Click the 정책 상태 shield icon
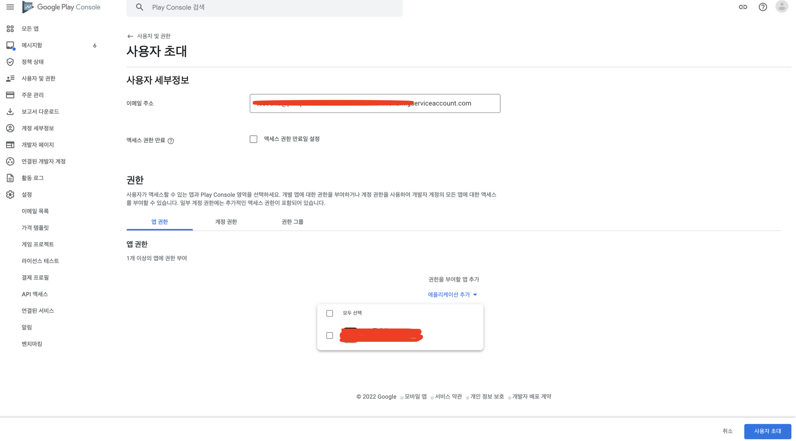The width and height of the screenshot is (796, 441). point(10,62)
